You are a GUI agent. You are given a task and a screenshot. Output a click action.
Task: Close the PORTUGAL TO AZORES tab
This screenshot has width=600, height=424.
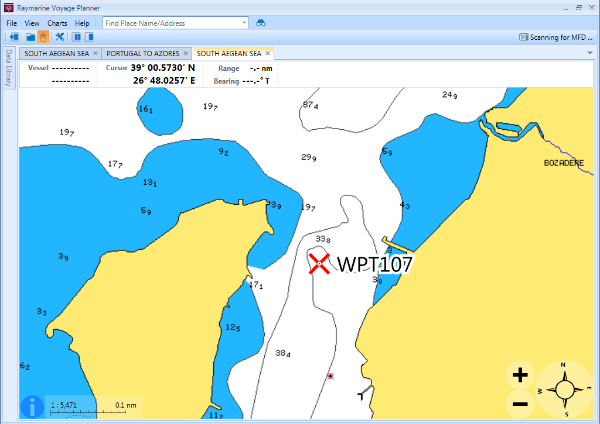(x=186, y=53)
